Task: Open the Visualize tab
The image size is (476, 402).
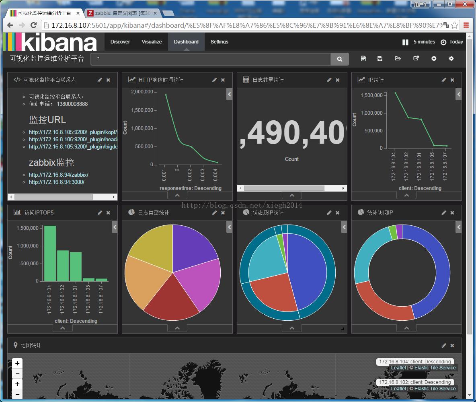Action: point(152,42)
